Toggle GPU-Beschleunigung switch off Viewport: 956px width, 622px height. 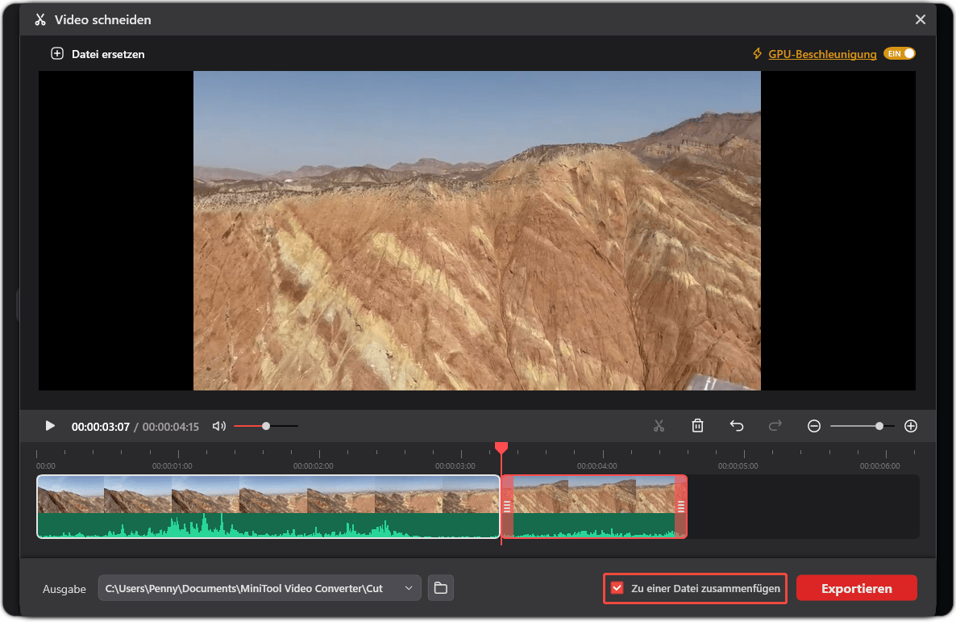point(900,54)
